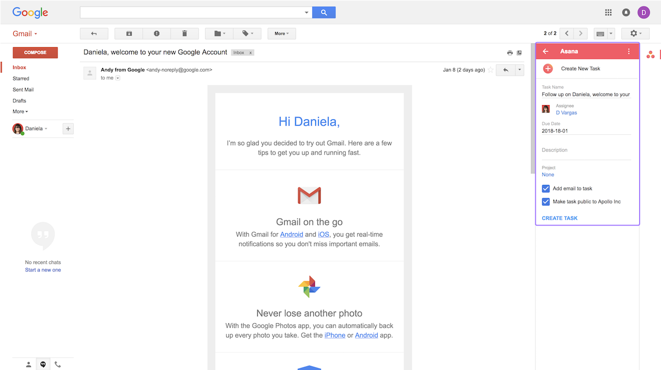This screenshot has height=370, width=661.
Task: Expand More in the left sidebar
Action: pos(20,111)
